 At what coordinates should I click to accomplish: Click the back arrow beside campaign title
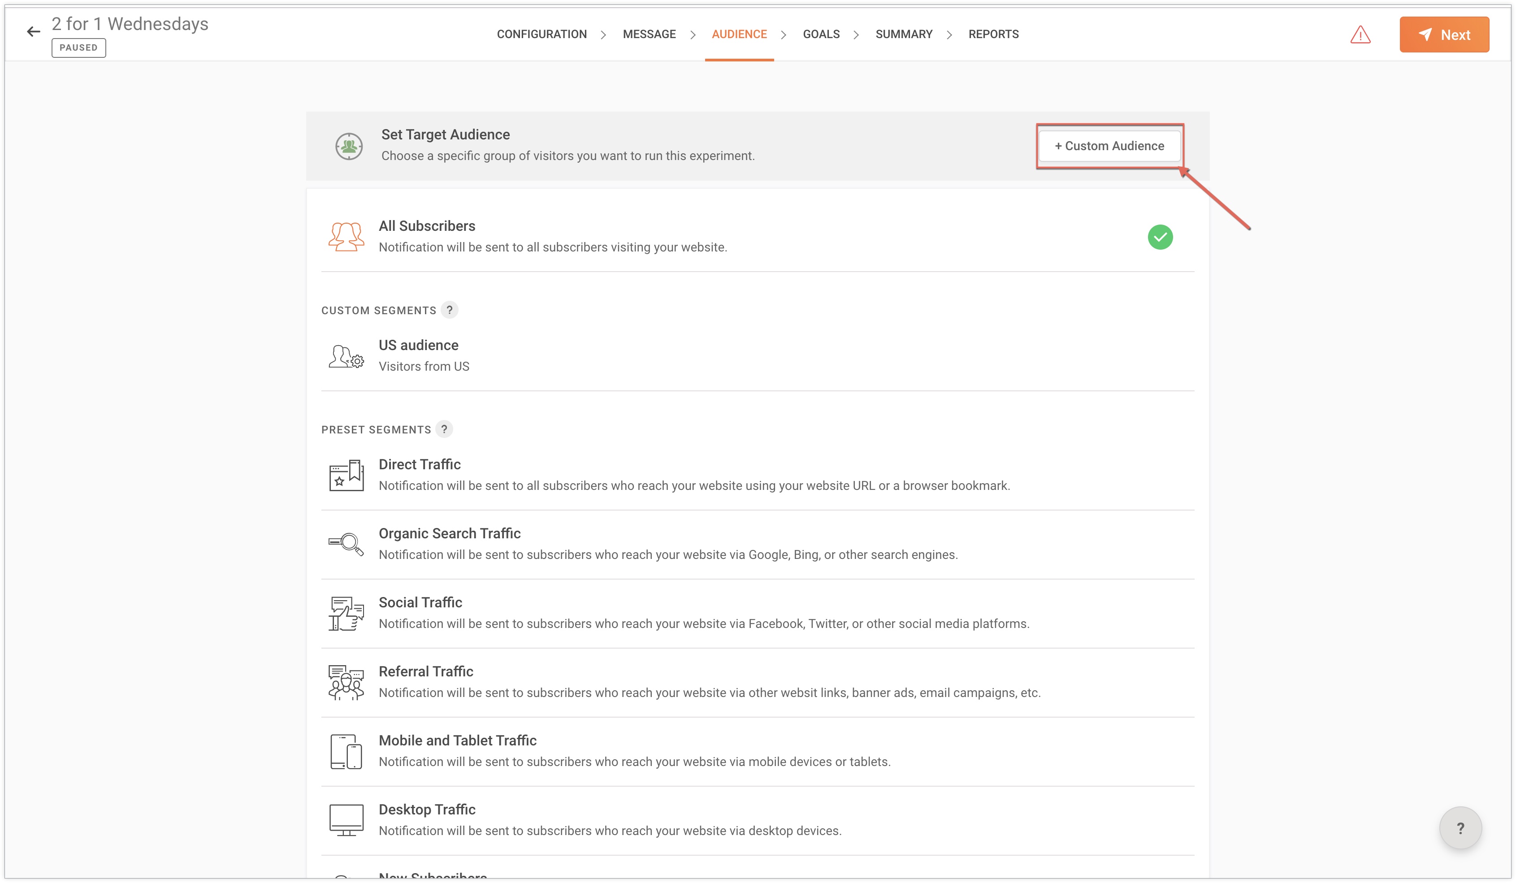[33, 32]
